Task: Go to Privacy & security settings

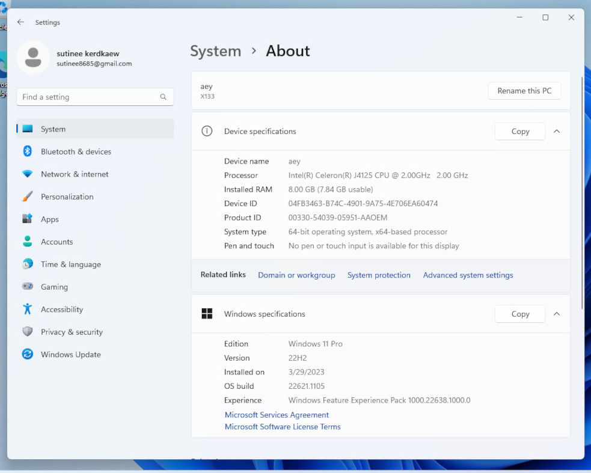Action: coord(95,332)
